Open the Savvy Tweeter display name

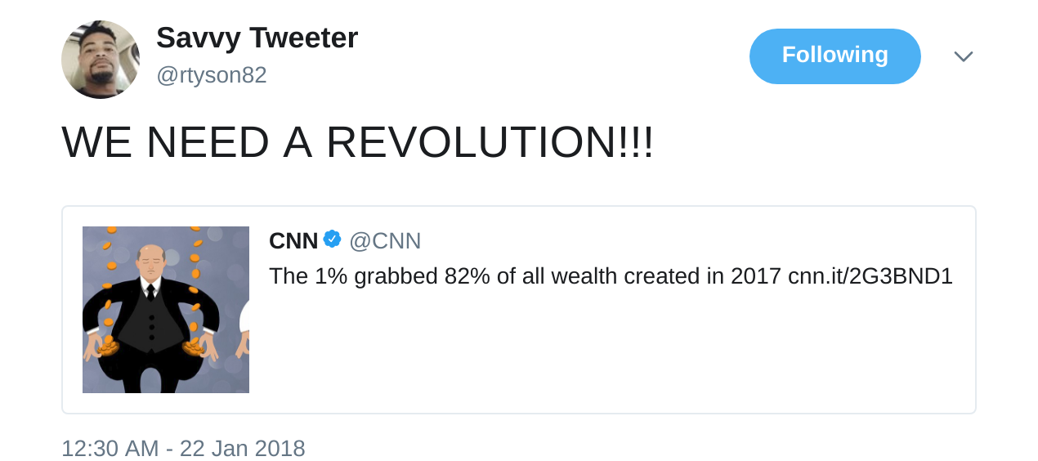257,38
